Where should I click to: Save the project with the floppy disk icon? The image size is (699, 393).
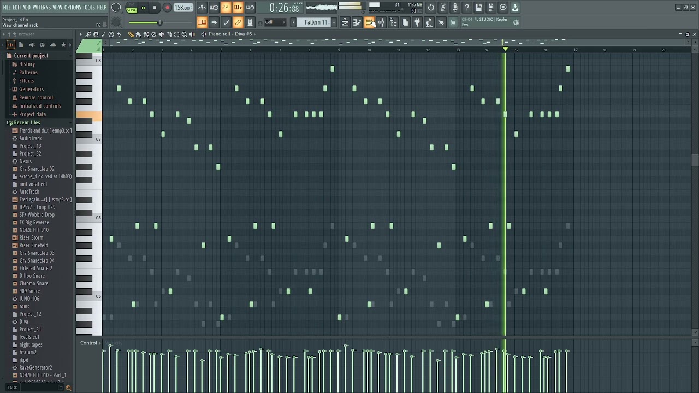pos(479,8)
